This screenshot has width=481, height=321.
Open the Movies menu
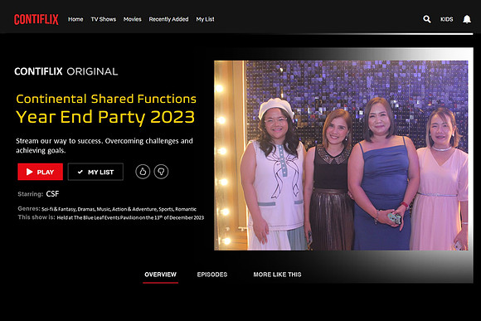tap(132, 19)
